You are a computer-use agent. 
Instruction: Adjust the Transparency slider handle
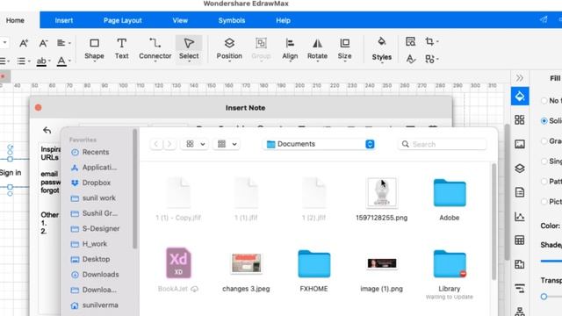pos(544,297)
